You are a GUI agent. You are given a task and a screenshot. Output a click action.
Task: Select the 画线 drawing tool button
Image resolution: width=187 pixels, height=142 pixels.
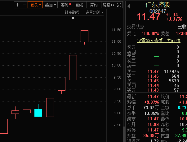tap(79, 5)
